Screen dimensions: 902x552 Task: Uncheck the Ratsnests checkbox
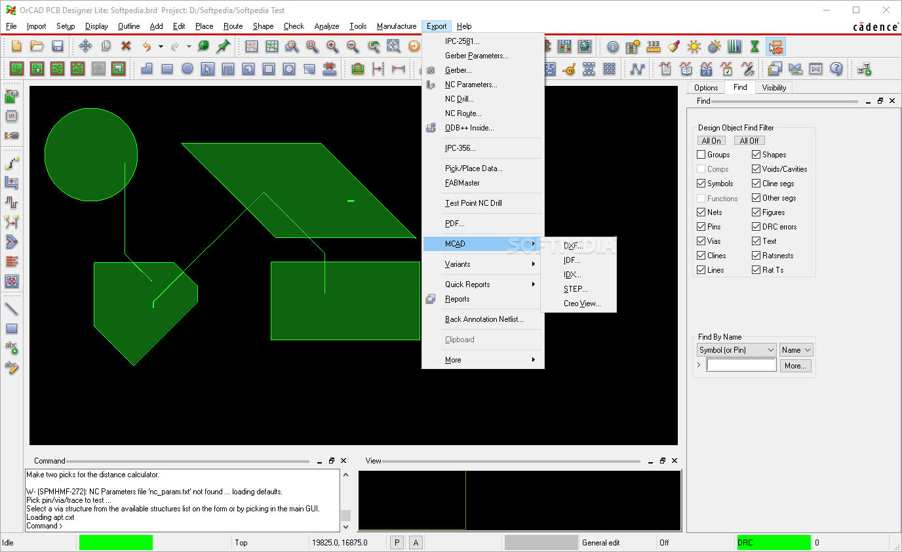[x=756, y=256]
